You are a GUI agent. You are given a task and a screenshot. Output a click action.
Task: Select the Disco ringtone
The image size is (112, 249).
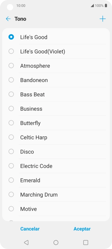pos(56,152)
